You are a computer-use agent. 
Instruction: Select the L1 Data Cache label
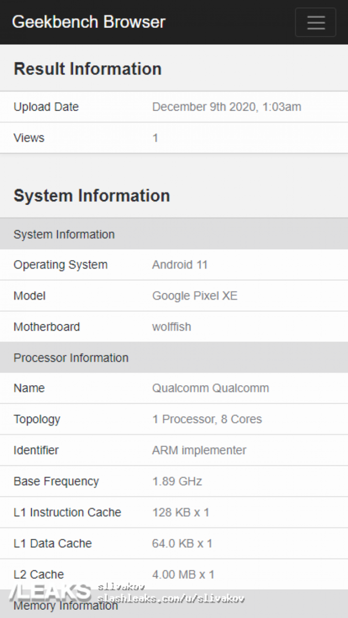click(x=53, y=544)
